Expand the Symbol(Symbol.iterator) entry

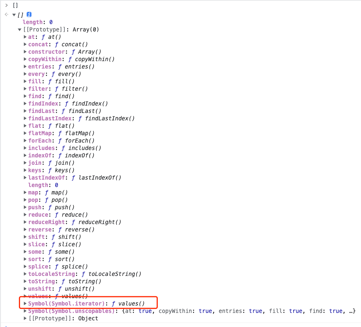25,304
